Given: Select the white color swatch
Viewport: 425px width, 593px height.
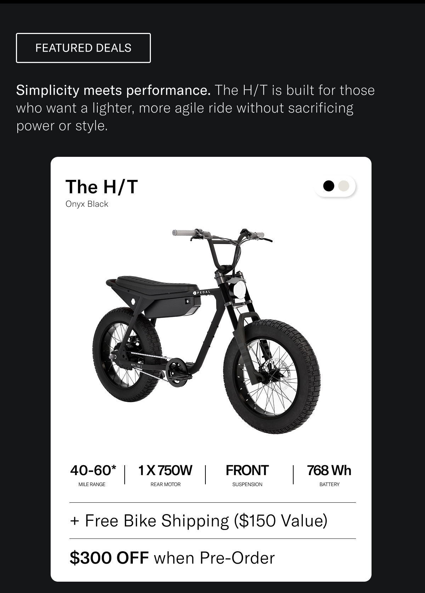Looking at the screenshot, I should (x=344, y=186).
